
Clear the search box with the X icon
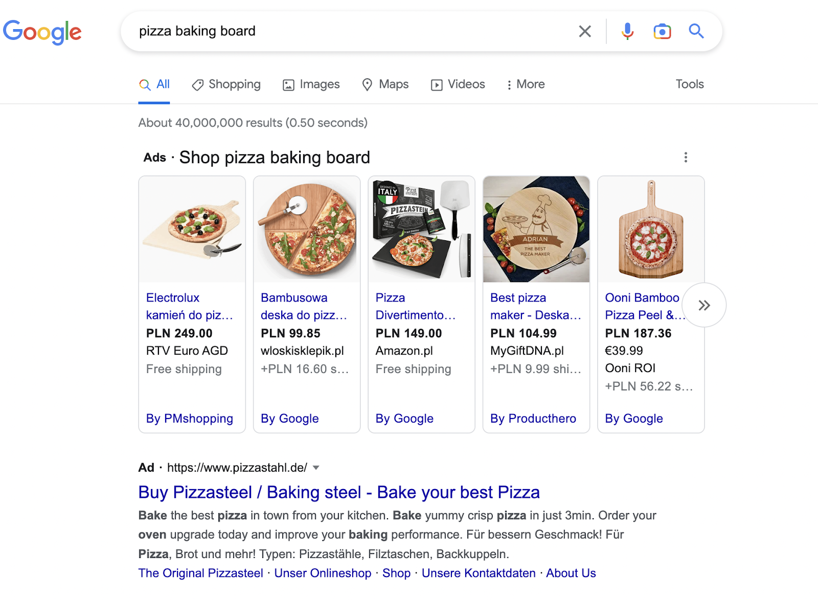click(x=585, y=31)
